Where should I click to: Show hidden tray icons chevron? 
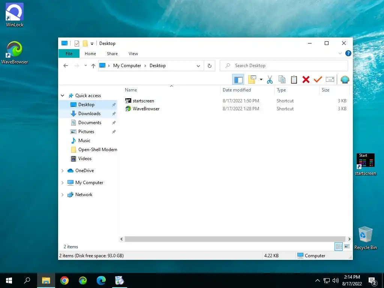317,280
